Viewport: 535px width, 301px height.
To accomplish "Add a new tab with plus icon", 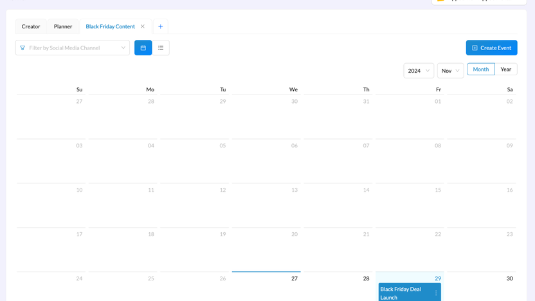I will point(160,26).
